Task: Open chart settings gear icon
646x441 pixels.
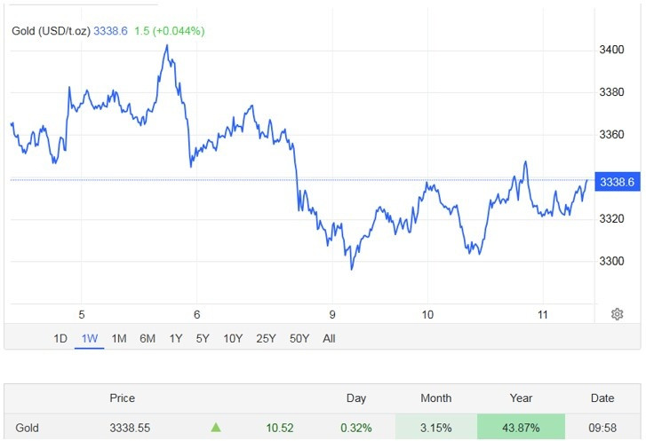Action: (x=617, y=314)
